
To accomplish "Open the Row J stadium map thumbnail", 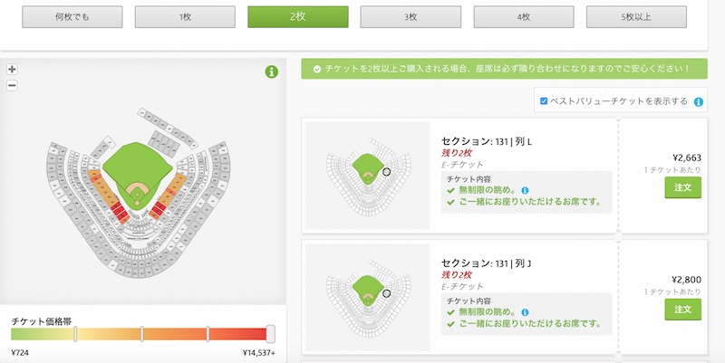I will pyautogui.click(x=368, y=297).
